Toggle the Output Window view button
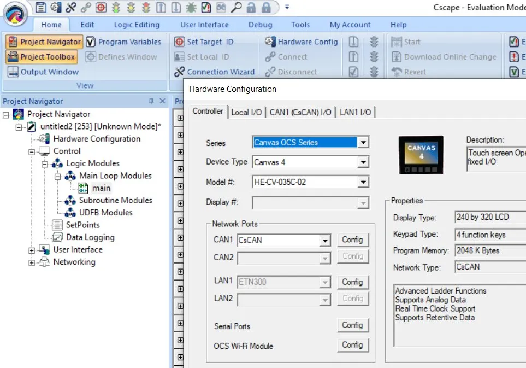The width and height of the screenshot is (526, 368). tap(43, 72)
